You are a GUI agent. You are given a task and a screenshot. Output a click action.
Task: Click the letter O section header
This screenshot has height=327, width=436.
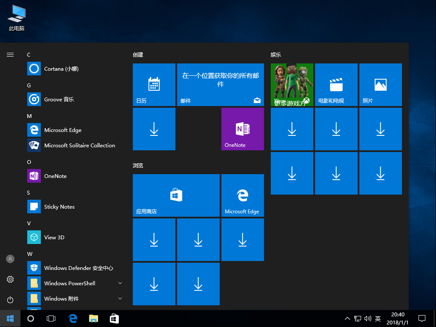[29, 162]
